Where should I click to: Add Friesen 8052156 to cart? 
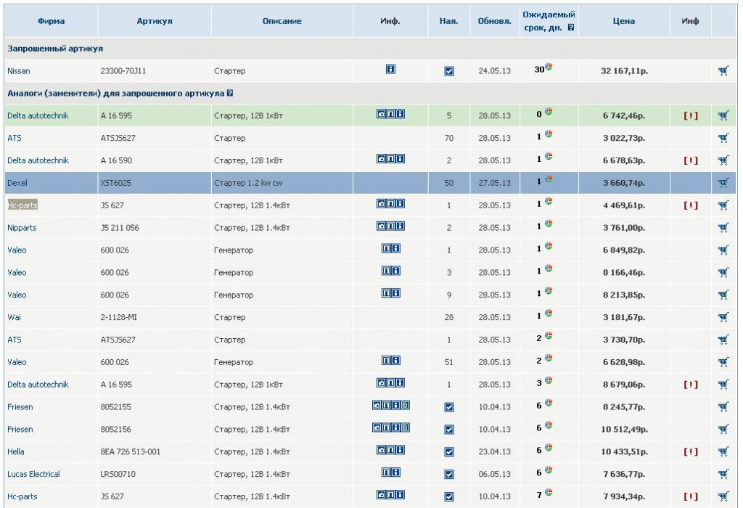point(723,430)
